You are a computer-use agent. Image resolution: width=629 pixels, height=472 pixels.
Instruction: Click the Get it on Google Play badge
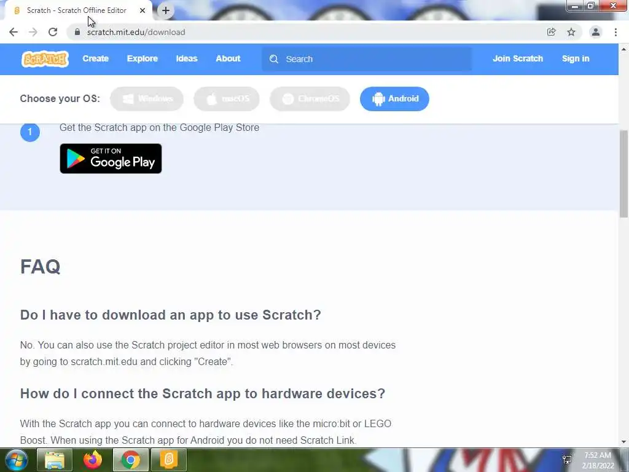[111, 159]
